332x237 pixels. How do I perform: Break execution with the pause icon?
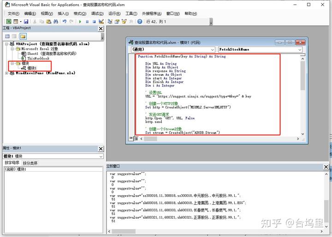[x=87, y=21]
